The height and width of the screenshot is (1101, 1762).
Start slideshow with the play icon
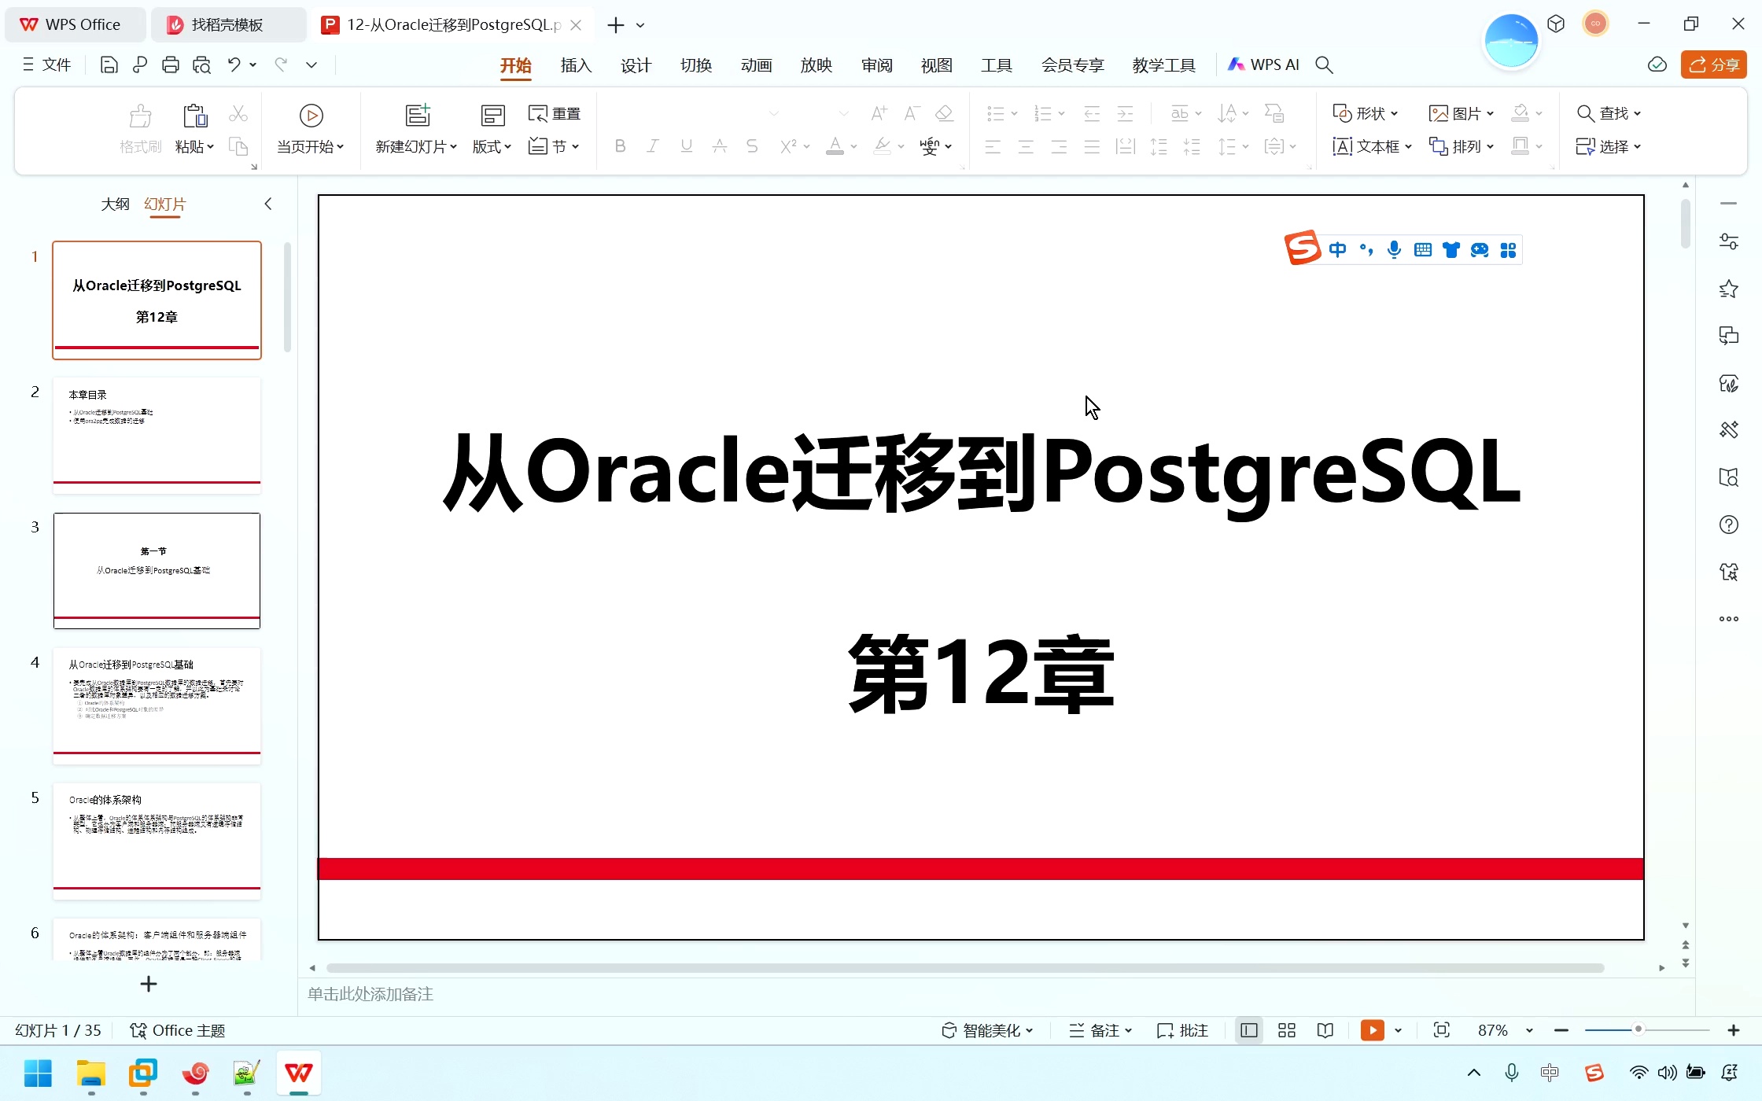point(1373,1030)
